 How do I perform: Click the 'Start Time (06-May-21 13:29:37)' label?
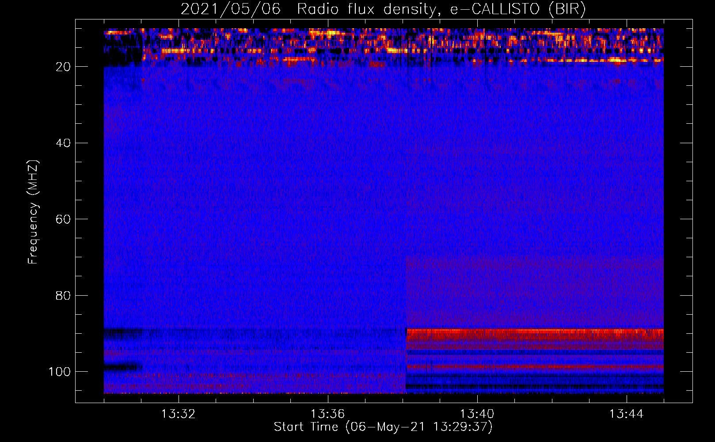pyautogui.click(x=383, y=427)
